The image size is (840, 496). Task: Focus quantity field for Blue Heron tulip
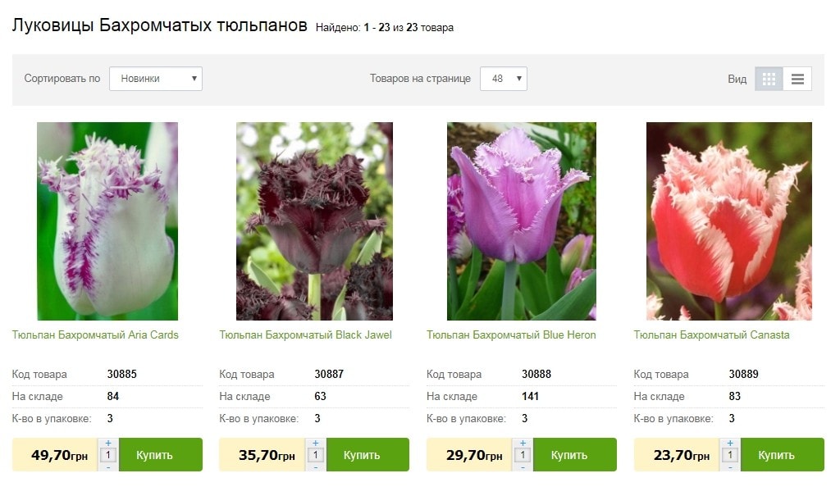pos(523,455)
